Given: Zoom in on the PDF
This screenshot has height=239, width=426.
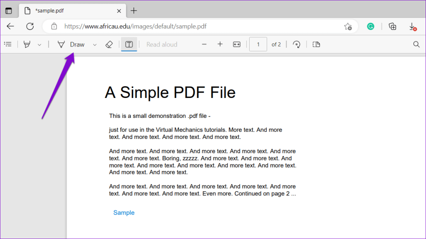Looking at the screenshot, I should pyautogui.click(x=220, y=44).
